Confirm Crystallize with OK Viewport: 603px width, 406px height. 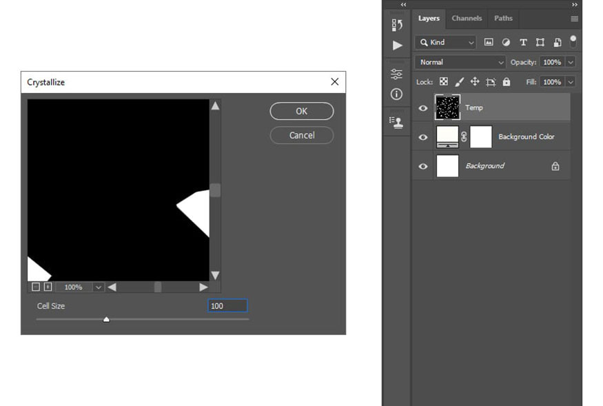302,111
